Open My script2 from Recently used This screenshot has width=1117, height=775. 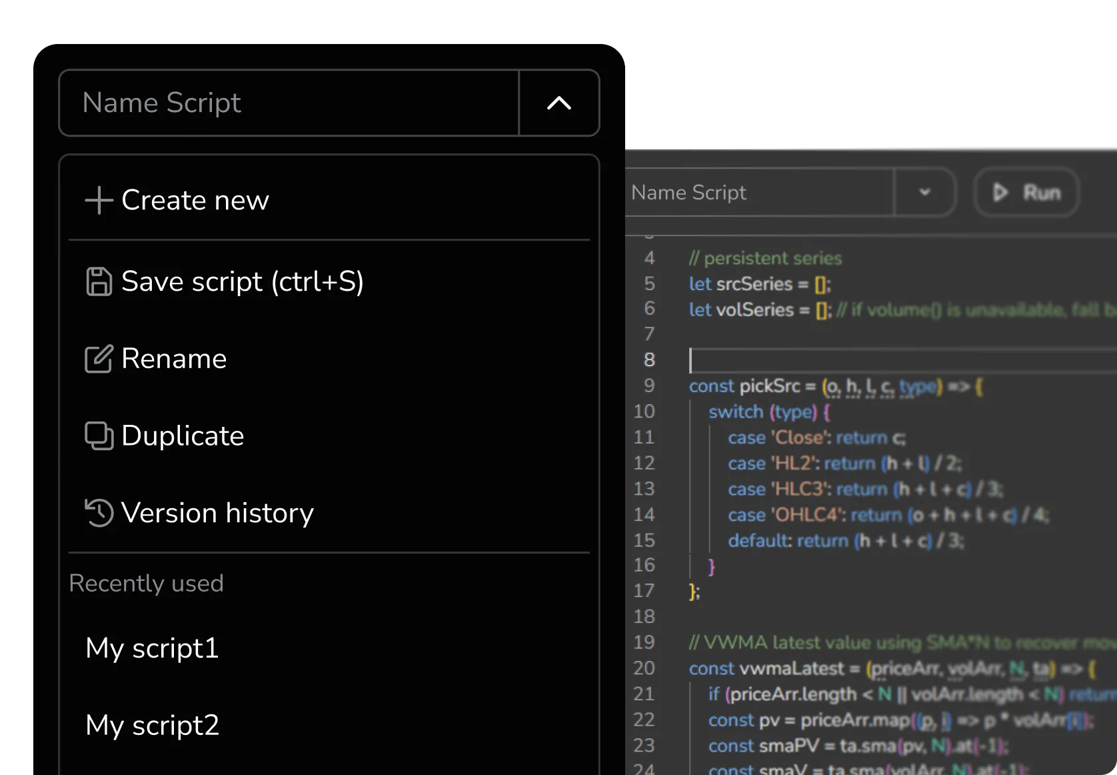pyautogui.click(x=152, y=726)
